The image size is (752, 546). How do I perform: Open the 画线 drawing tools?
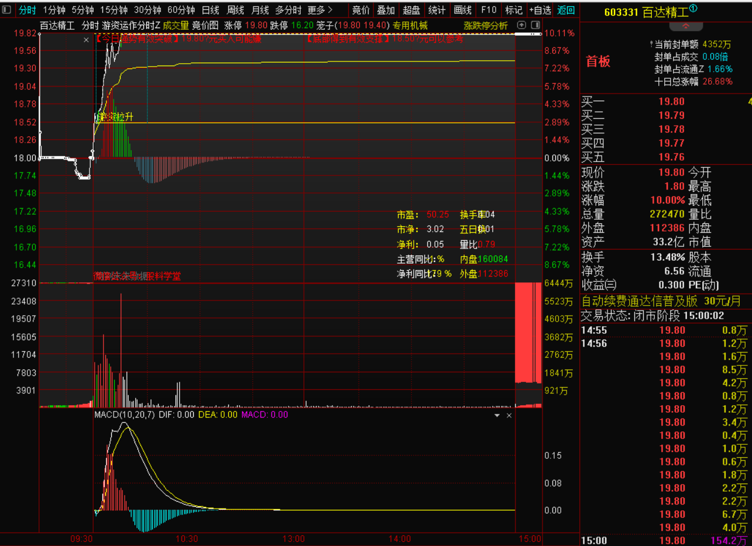point(462,10)
